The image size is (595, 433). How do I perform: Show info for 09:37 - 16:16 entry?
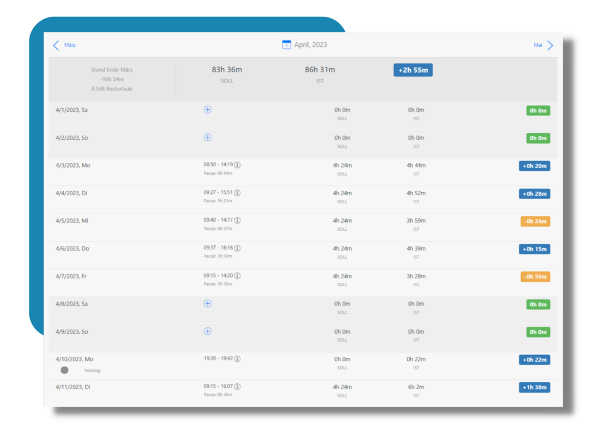point(237,248)
